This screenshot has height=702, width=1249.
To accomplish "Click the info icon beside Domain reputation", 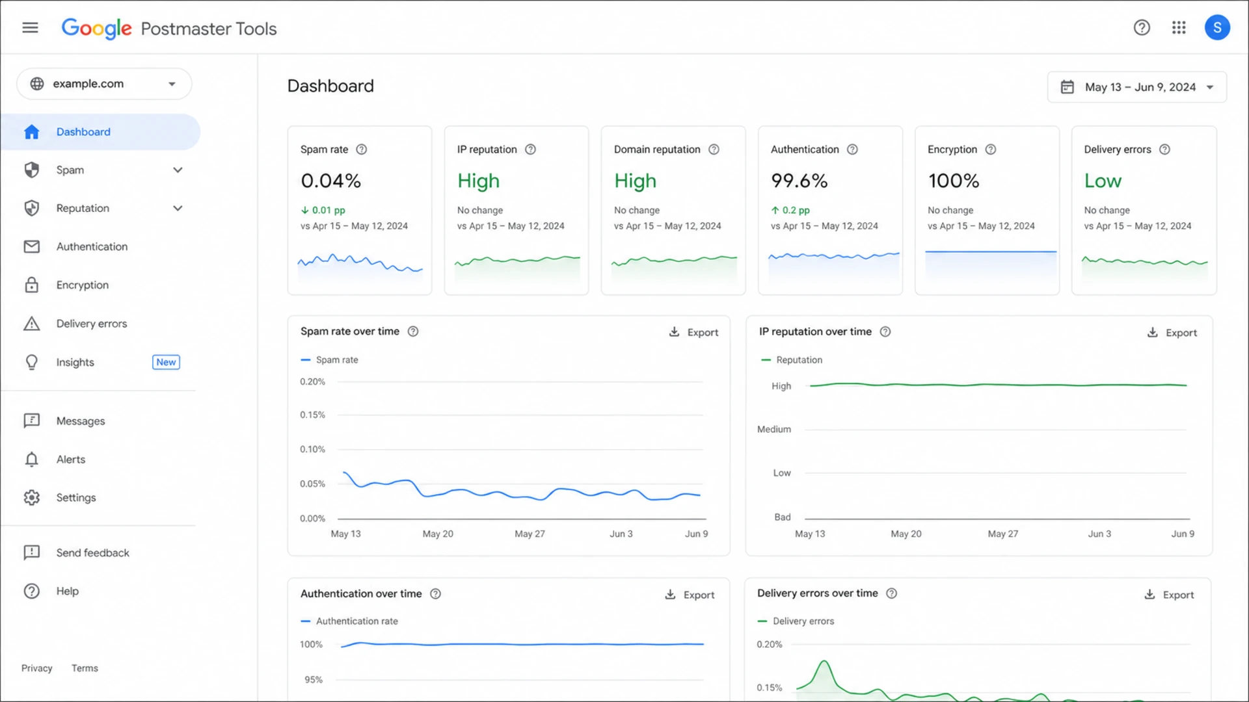I will click(x=714, y=149).
